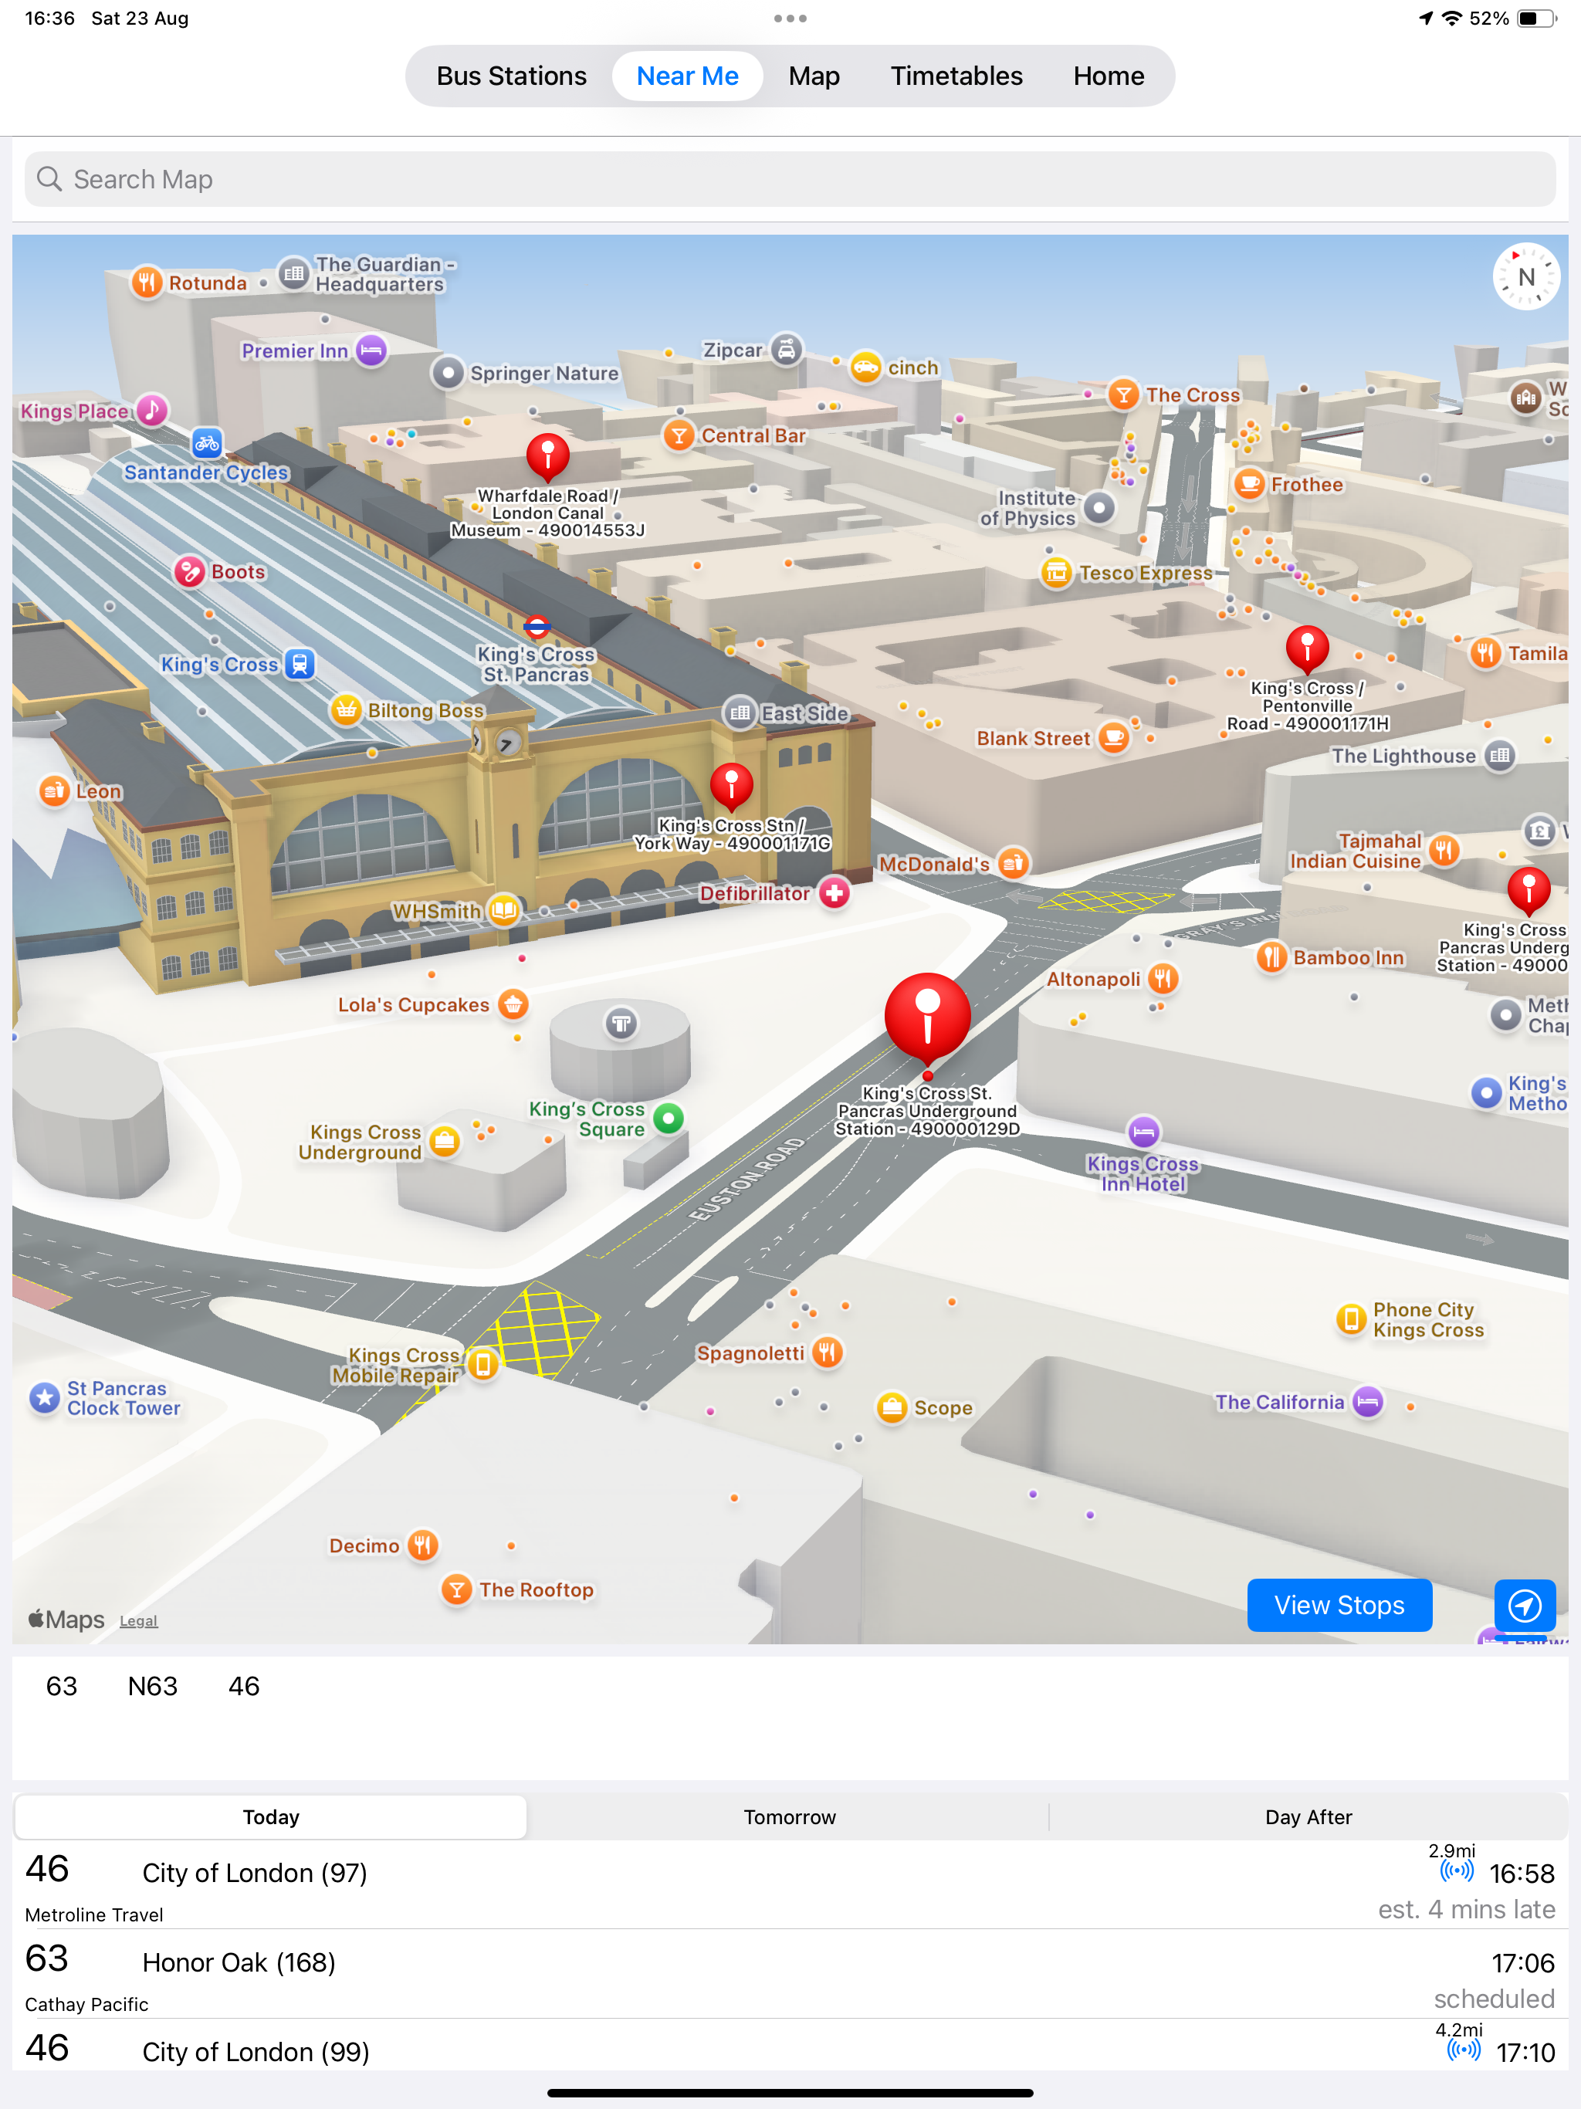The width and height of the screenshot is (1581, 2109).
Task: Tap the Underground roundel icon
Action: click(537, 626)
